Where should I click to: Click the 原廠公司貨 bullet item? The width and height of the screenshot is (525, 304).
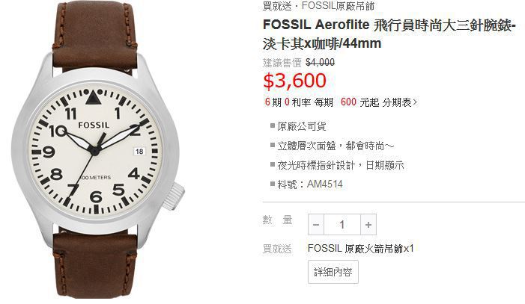click(x=298, y=126)
